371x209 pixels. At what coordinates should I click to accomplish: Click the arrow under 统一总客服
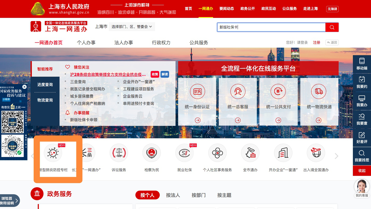tap(238, 120)
